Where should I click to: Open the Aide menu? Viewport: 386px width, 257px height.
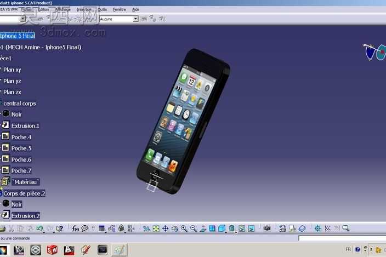click(135, 9)
